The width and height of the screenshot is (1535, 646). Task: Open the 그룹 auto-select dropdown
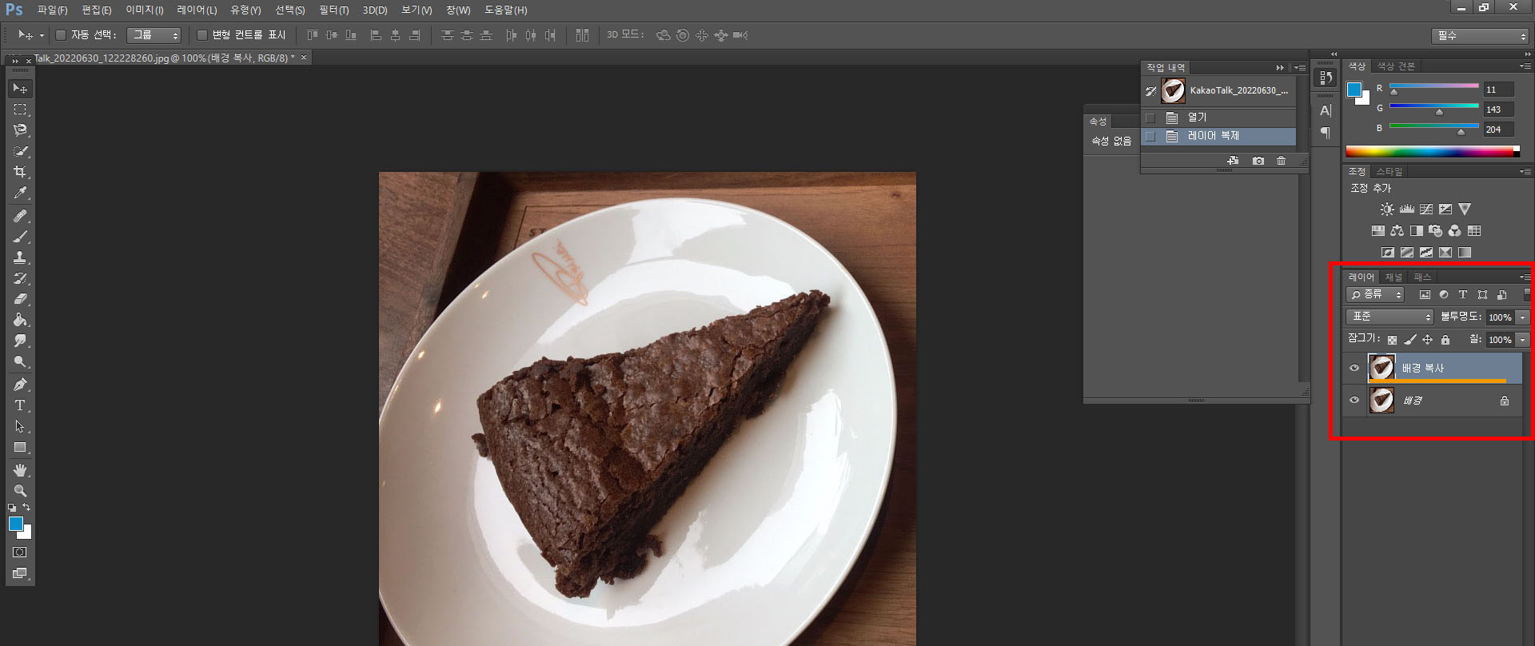[x=154, y=35]
